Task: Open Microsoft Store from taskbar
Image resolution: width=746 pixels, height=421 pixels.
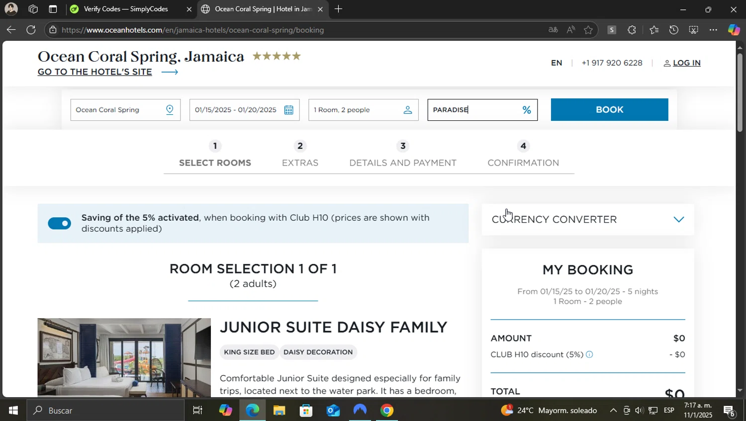Action: point(306,411)
